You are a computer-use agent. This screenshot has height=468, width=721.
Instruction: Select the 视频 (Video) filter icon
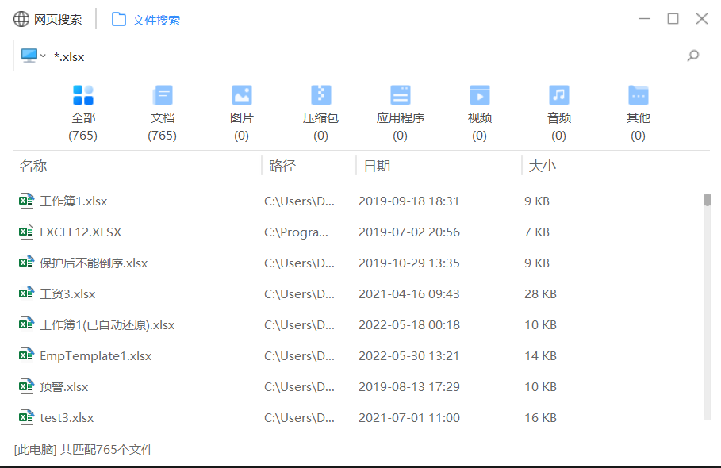tap(479, 94)
